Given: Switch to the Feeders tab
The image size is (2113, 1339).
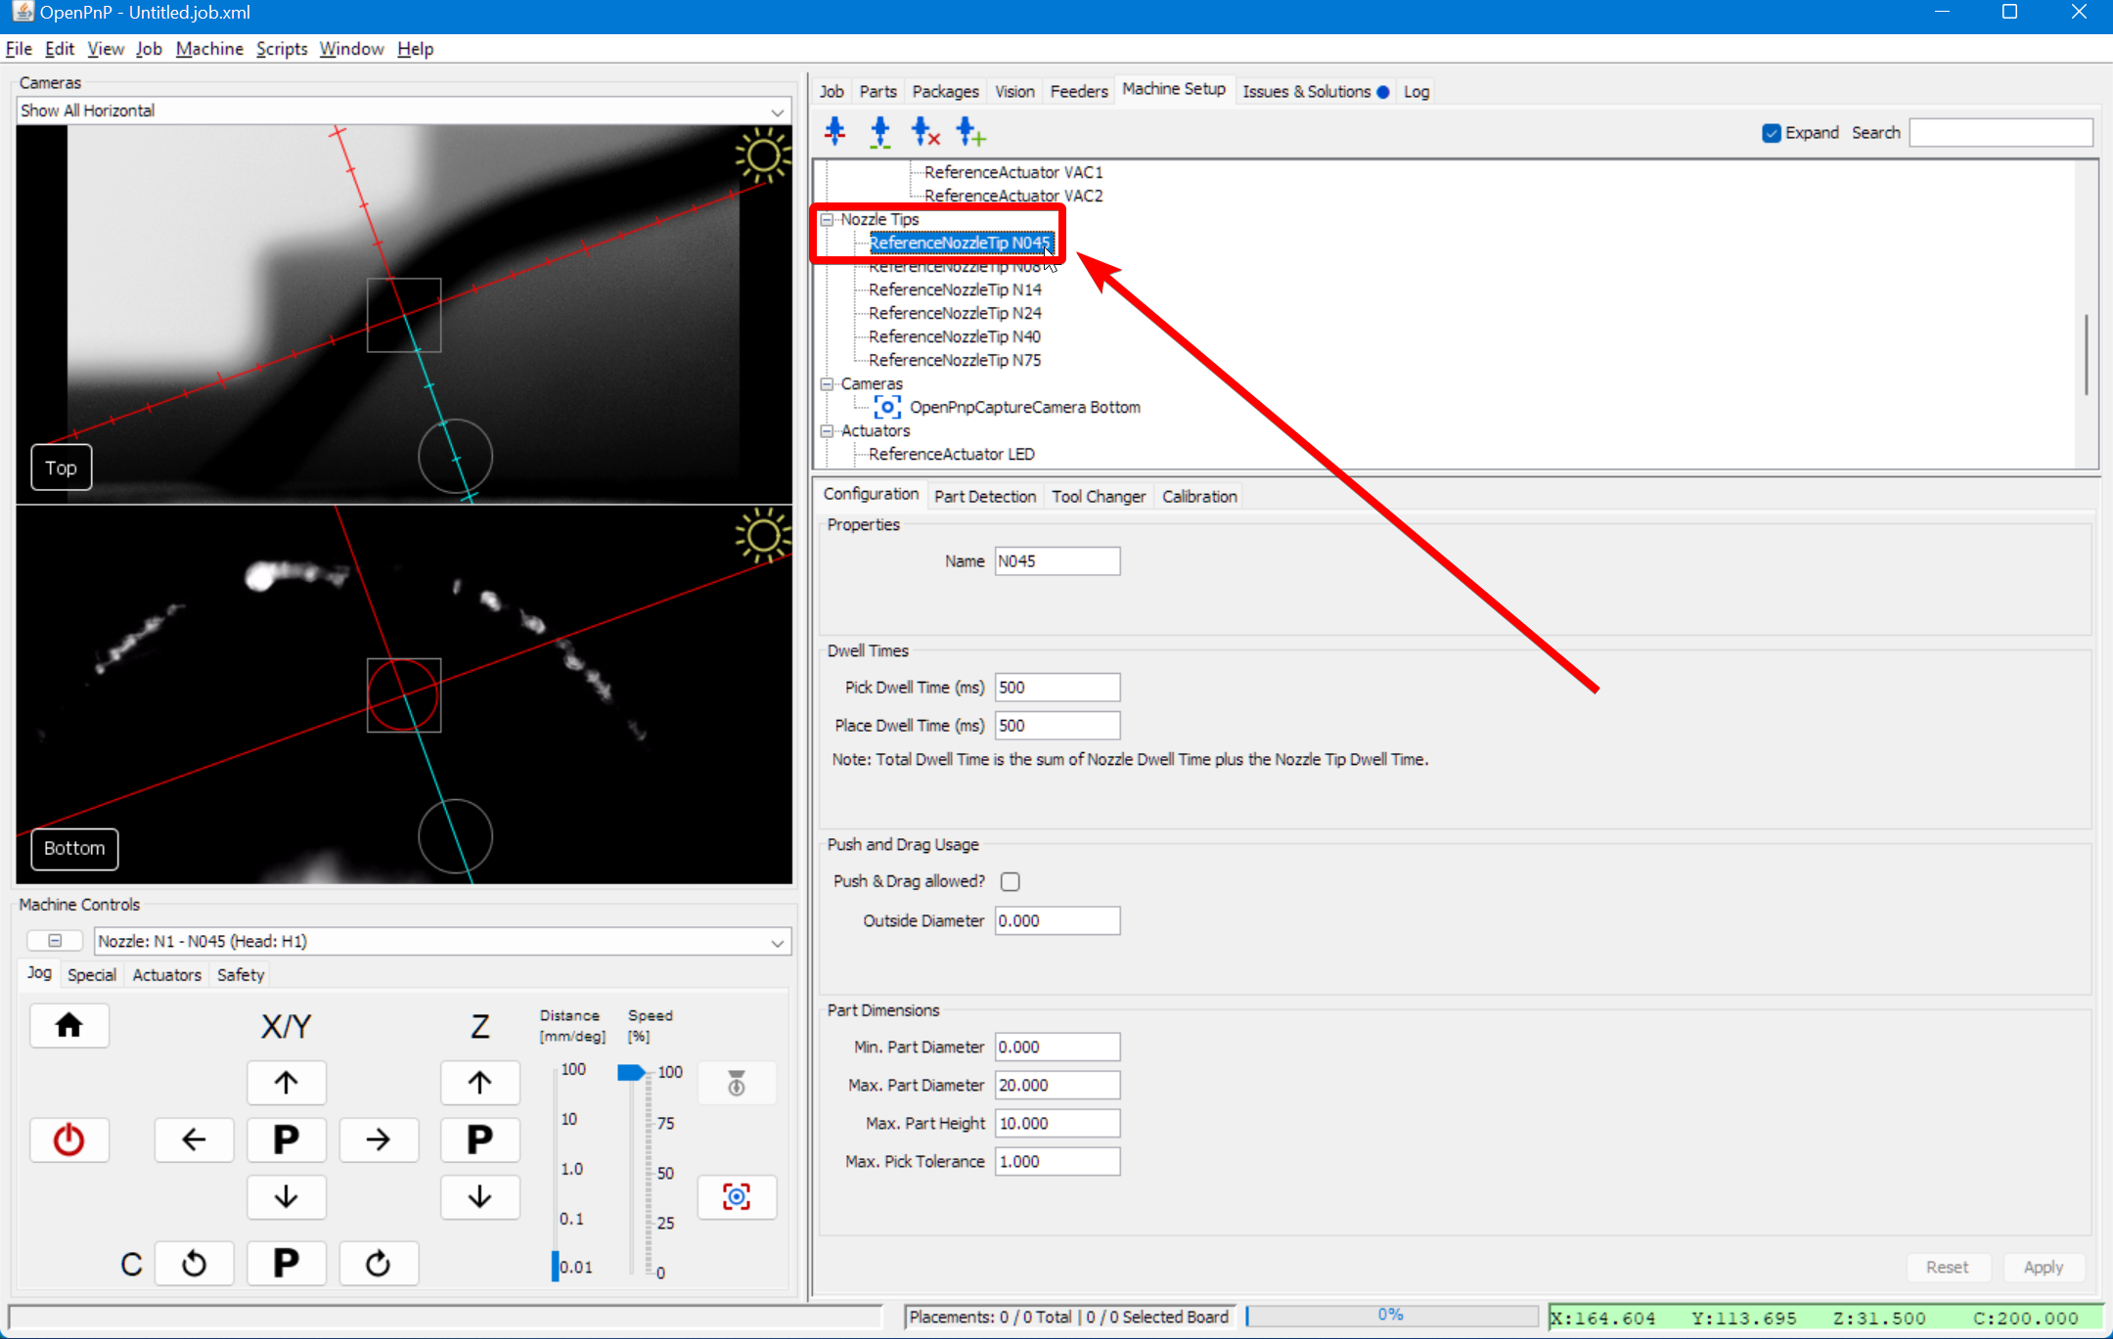Looking at the screenshot, I should pos(1078,91).
